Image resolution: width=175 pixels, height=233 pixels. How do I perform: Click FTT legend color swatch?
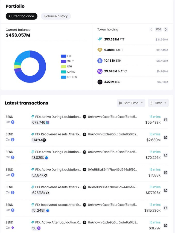point(63,56)
